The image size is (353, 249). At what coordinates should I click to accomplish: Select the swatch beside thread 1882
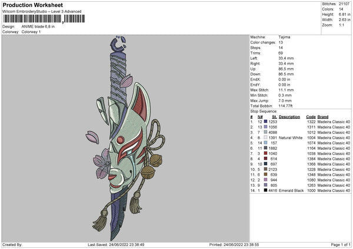coord(266,148)
